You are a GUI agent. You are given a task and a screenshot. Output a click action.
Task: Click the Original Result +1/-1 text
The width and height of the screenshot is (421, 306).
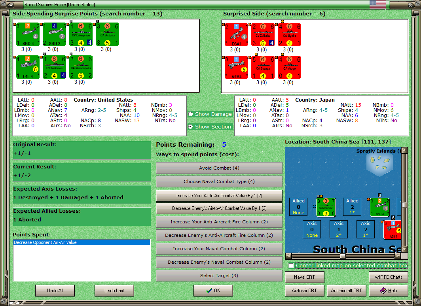pyautogui.click(x=22, y=153)
